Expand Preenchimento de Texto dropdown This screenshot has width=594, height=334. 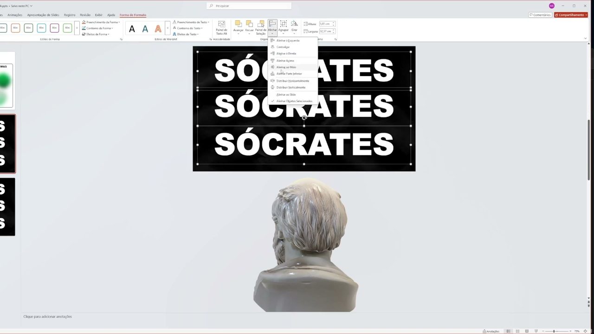coord(191,22)
